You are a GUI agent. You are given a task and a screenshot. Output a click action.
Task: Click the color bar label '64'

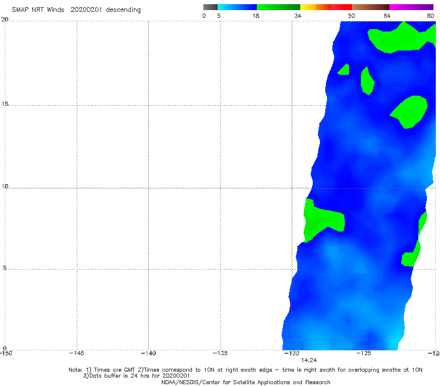[387, 15]
